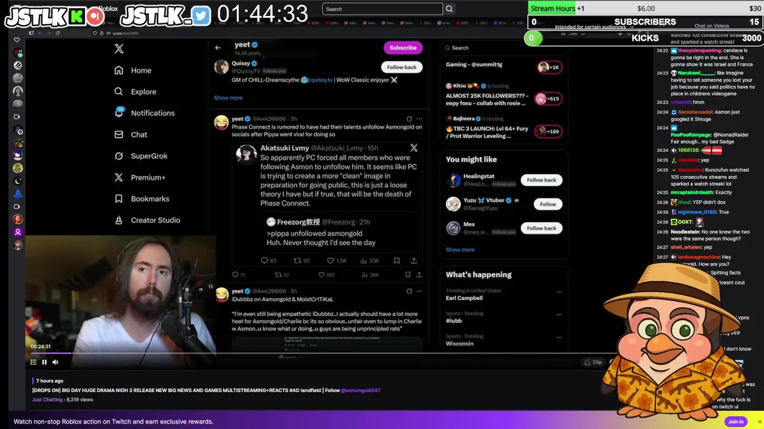
Task: Open Bookmarks in X sidebar
Action: click(x=142, y=199)
